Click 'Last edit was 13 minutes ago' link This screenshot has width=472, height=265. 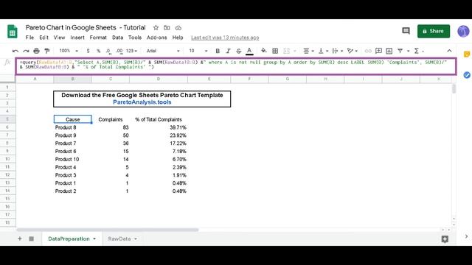point(225,38)
